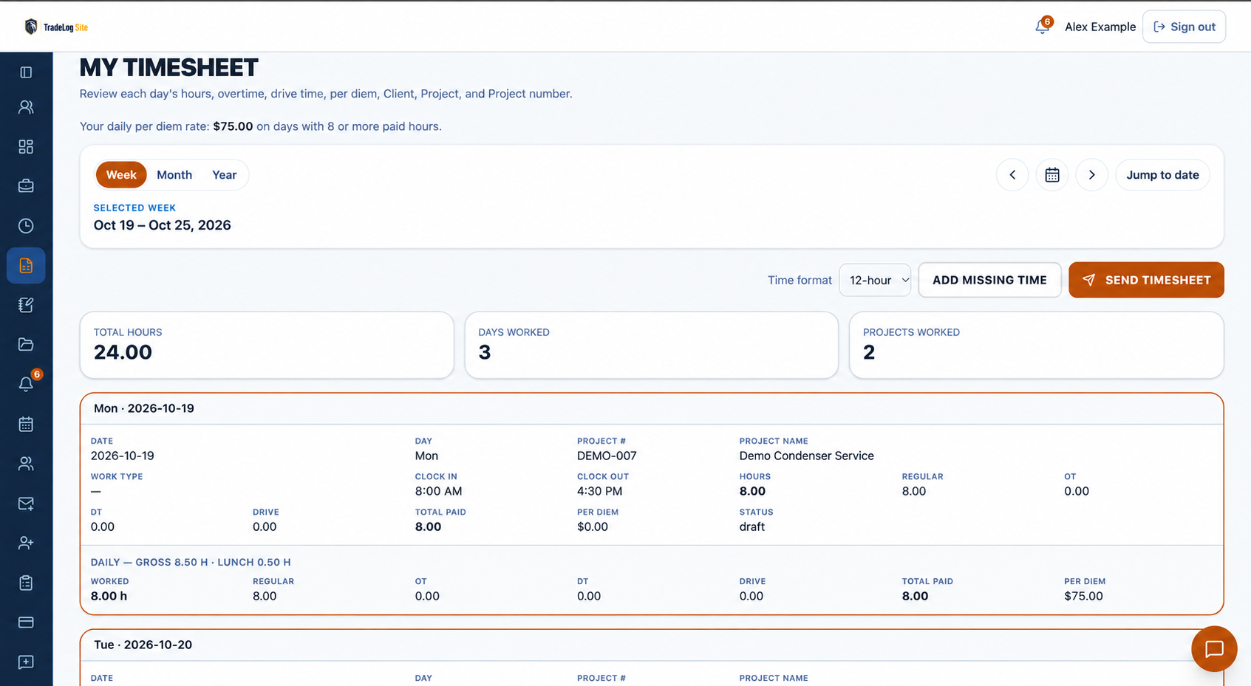Open the user profile sidebar icon

26,107
